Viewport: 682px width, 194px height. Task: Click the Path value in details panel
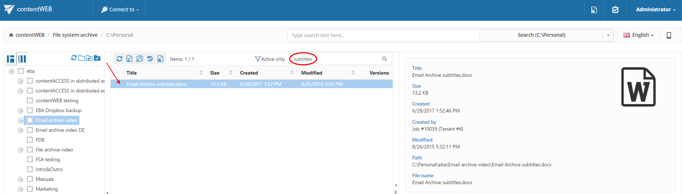481,165
